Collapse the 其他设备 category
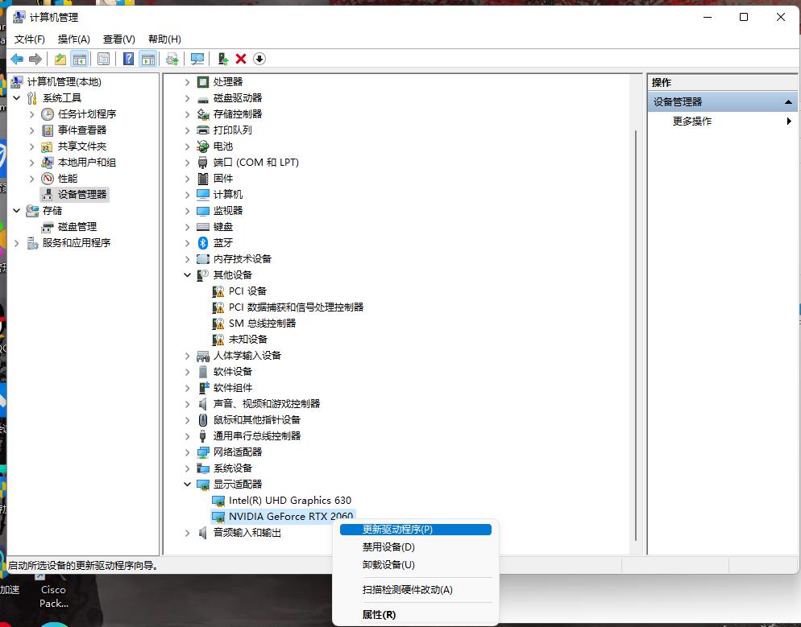 (x=188, y=275)
